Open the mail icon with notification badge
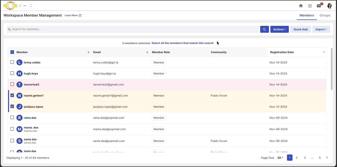The height and width of the screenshot is (167, 337). point(319,6)
